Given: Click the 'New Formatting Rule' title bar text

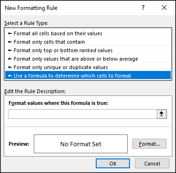Looking at the screenshot, I should [x=31, y=8].
